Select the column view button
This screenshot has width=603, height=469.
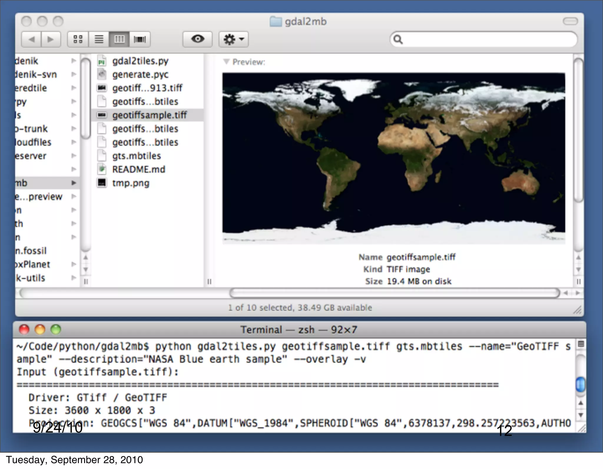pos(119,39)
